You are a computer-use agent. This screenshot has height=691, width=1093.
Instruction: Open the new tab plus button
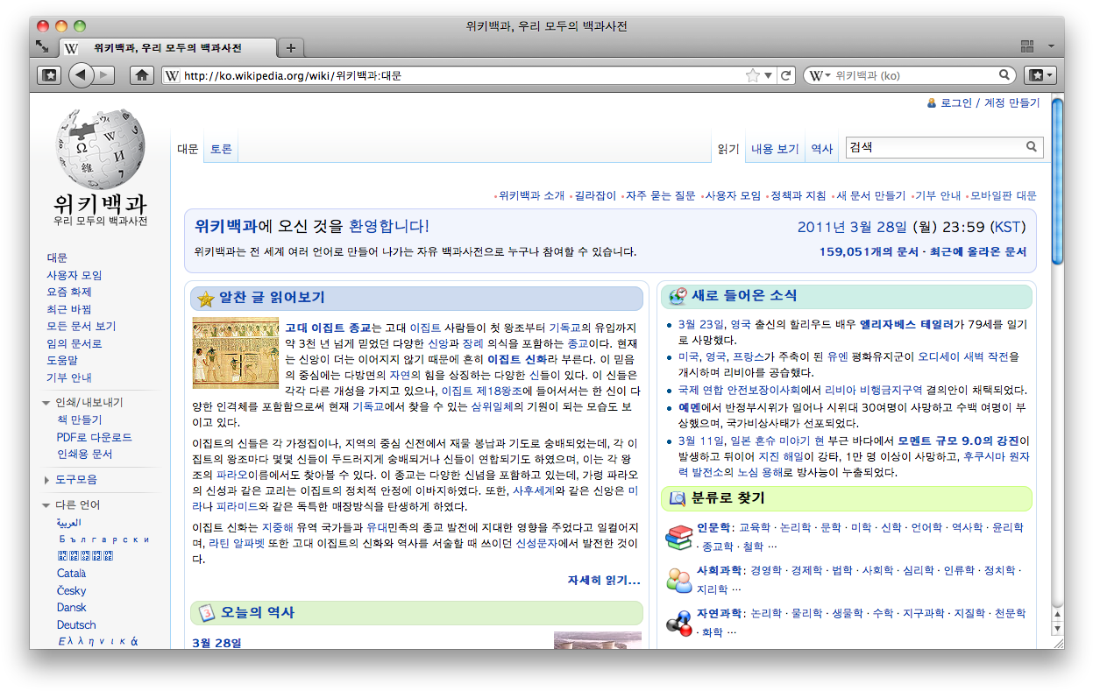pos(291,48)
